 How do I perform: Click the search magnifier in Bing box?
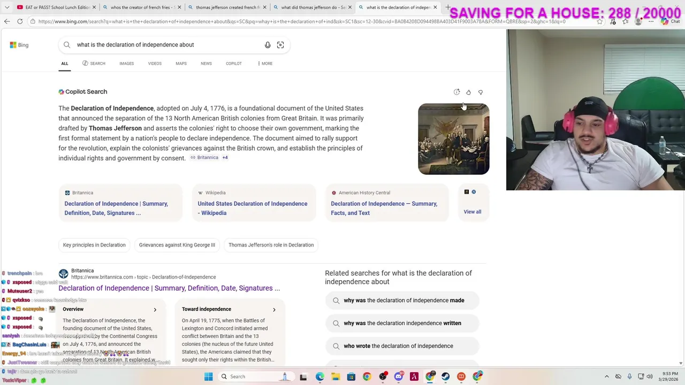(67, 45)
